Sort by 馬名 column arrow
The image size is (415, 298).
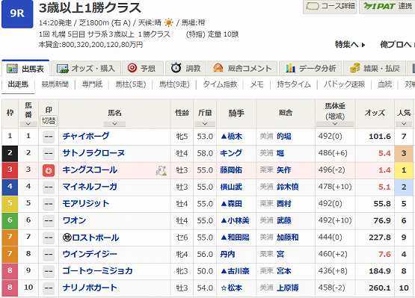click(x=114, y=123)
